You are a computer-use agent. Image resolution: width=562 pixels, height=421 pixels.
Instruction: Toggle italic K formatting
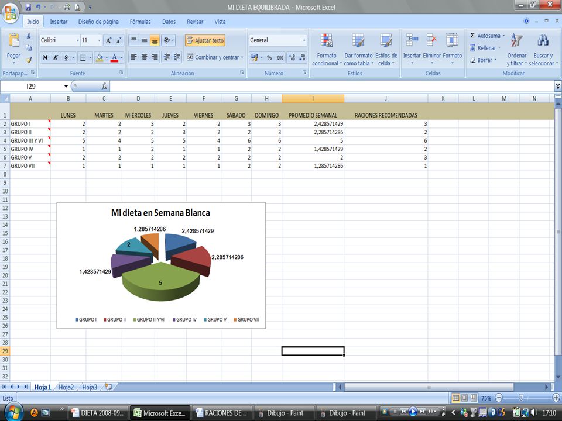pyautogui.click(x=56, y=57)
